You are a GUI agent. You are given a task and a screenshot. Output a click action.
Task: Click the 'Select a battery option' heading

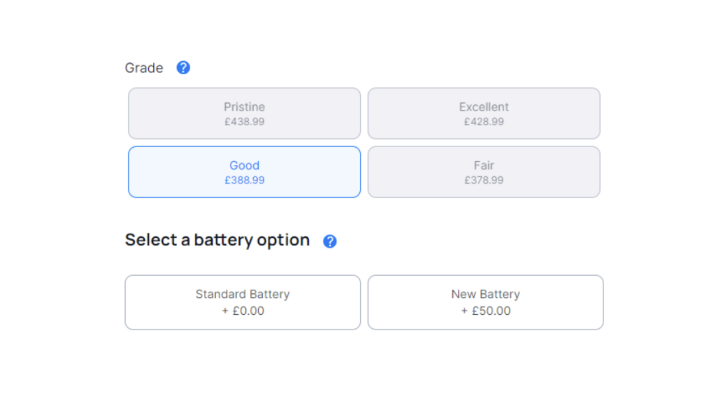(x=217, y=240)
